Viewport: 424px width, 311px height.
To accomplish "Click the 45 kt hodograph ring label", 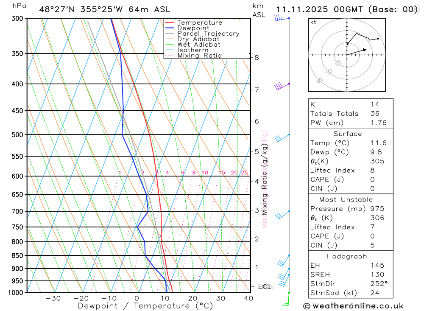I will click(320, 81).
